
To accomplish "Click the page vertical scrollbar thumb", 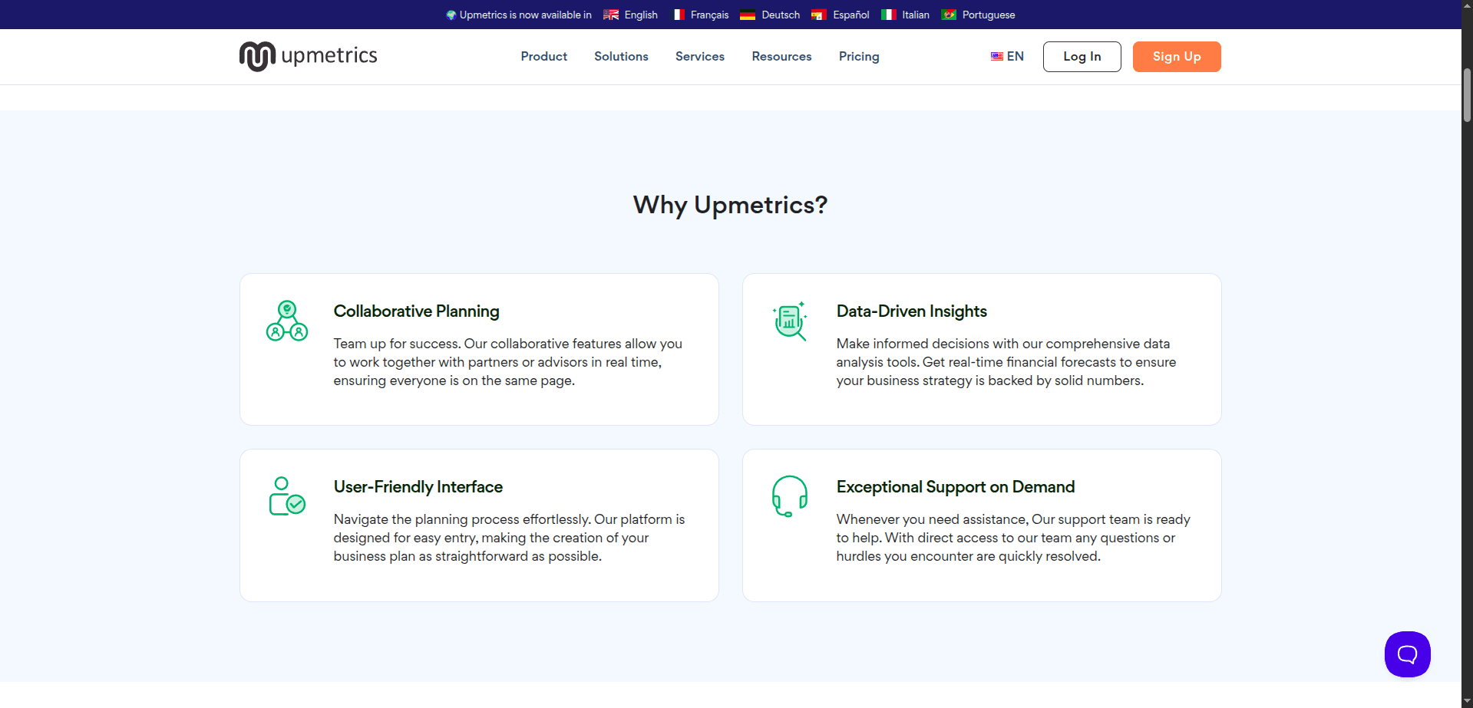I will click(1467, 95).
